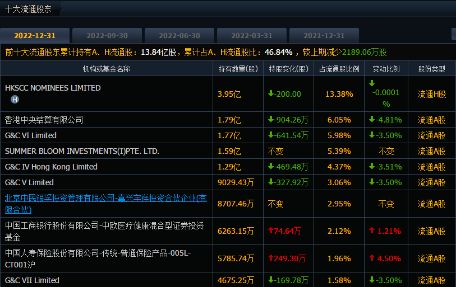Click the 机构或基金名称 column header

pyautogui.click(x=107, y=69)
